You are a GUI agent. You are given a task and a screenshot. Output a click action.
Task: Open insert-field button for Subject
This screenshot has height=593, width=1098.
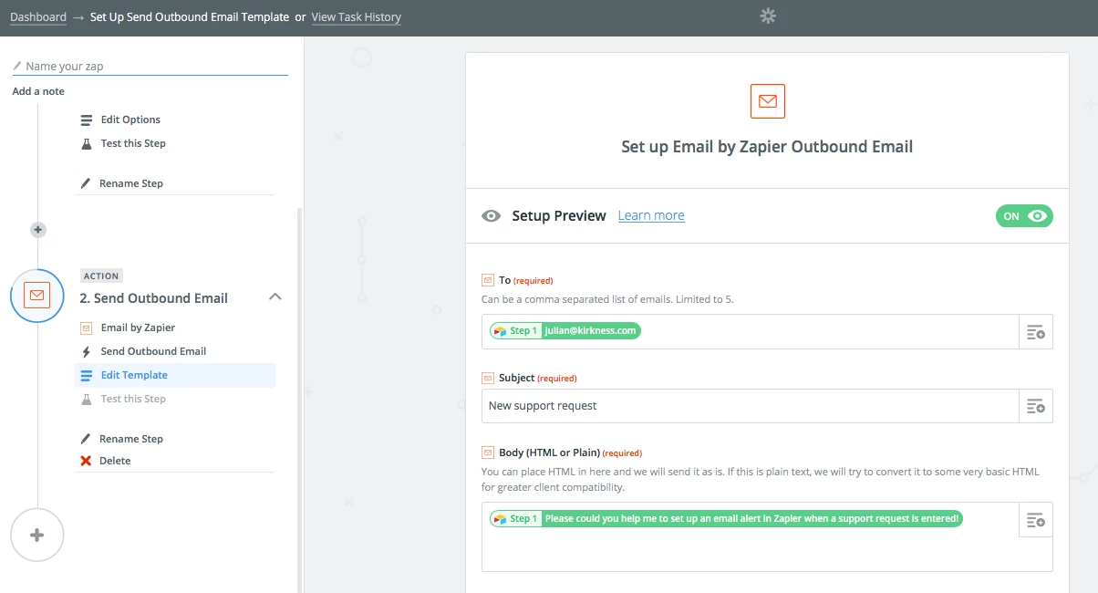pyautogui.click(x=1035, y=406)
